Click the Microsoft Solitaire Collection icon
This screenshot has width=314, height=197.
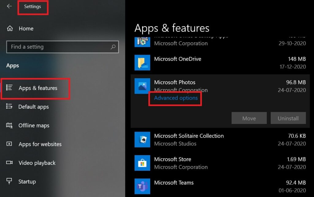pyautogui.click(x=142, y=140)
